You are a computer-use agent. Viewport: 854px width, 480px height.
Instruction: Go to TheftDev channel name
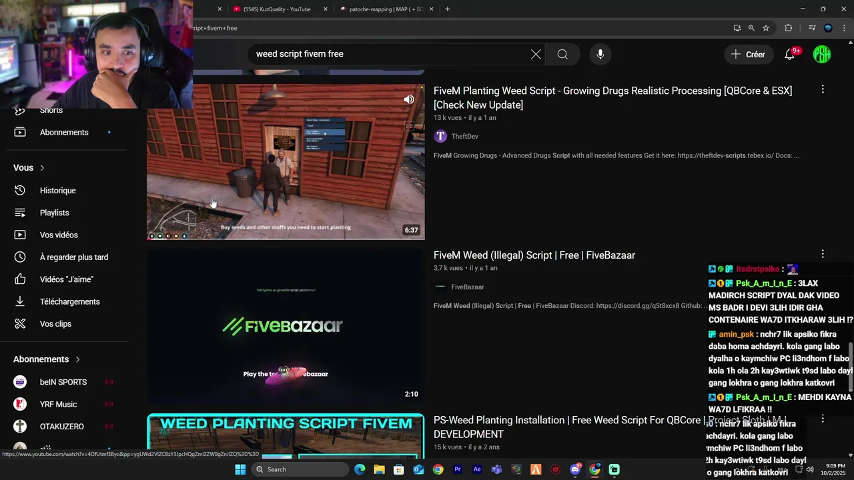click(465, 136)
